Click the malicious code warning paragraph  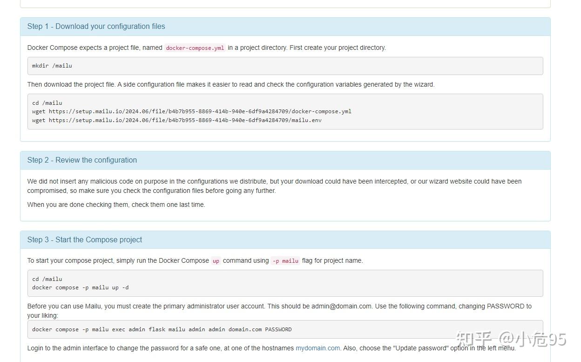tap(274, 186)
